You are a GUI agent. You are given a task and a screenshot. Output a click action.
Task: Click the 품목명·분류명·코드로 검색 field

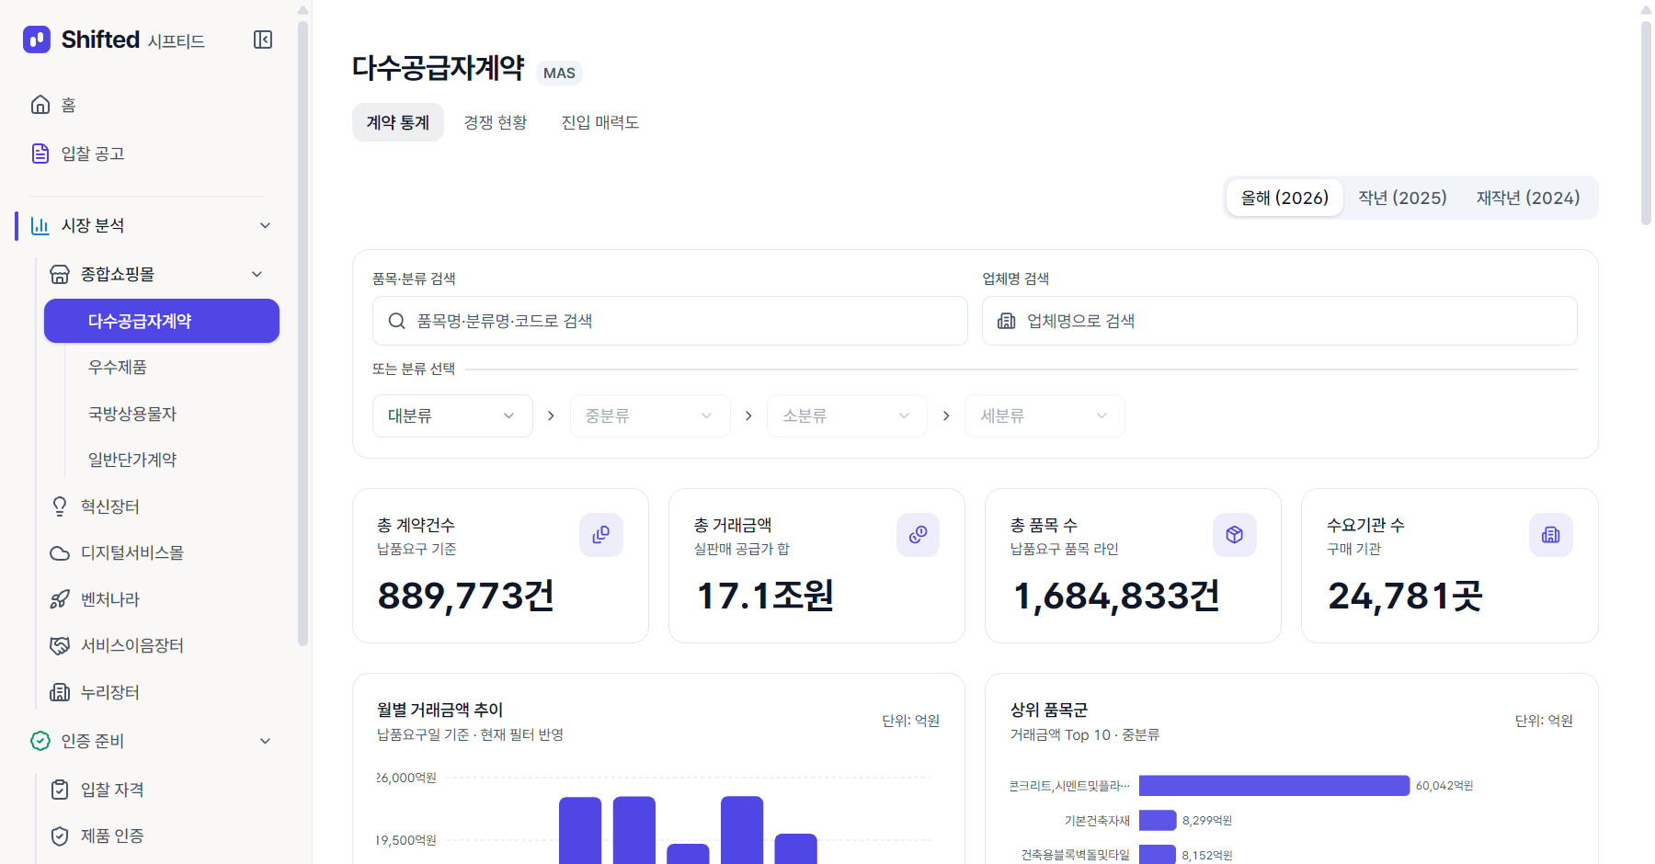coord(670,321)
